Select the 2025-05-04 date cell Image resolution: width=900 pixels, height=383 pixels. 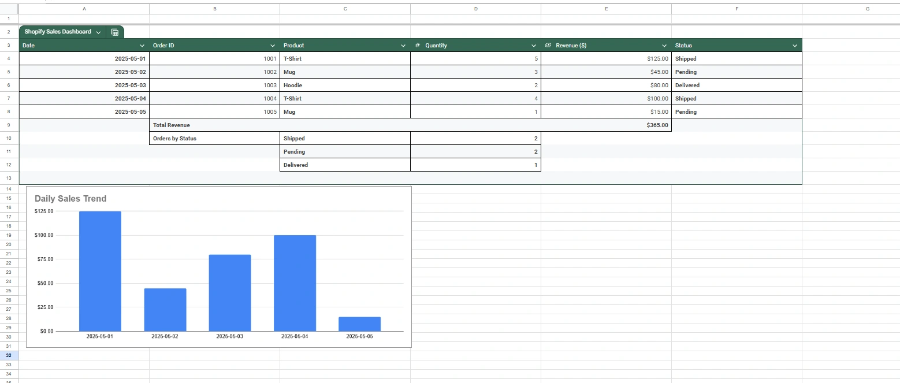tap(84, 99)
